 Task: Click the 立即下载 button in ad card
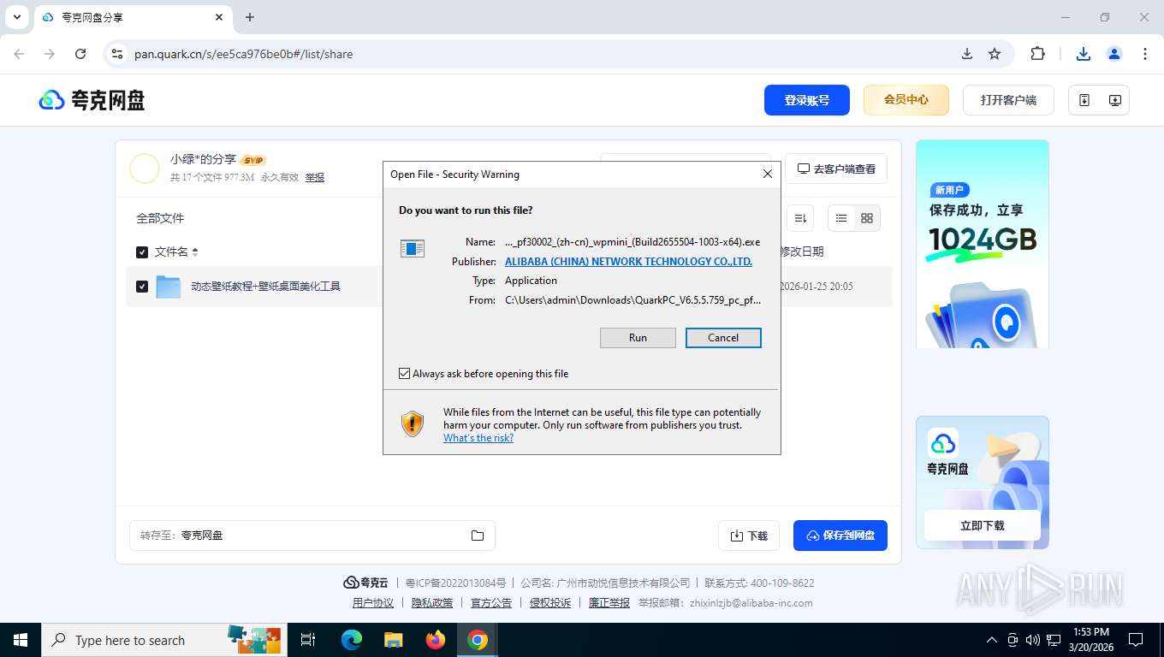click(x=983, y=525)
